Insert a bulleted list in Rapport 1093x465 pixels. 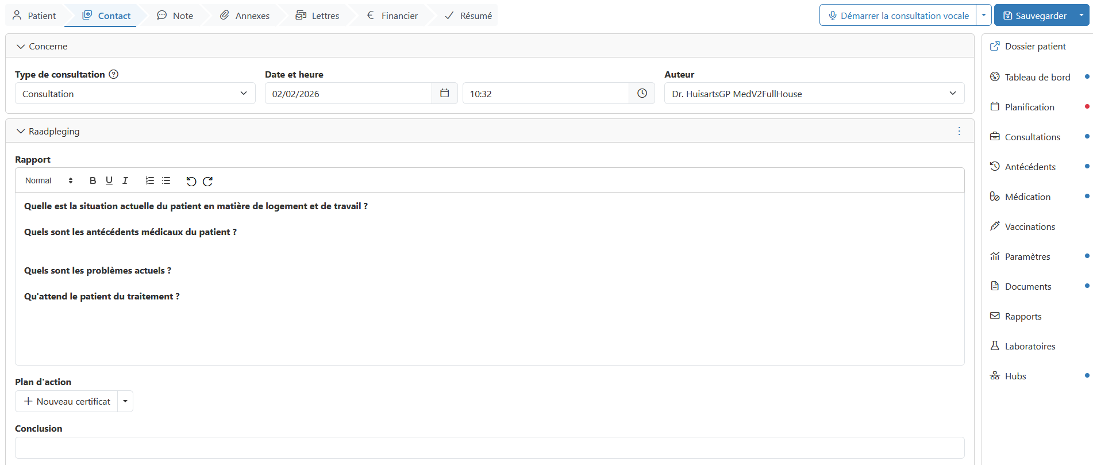[166, 180]
